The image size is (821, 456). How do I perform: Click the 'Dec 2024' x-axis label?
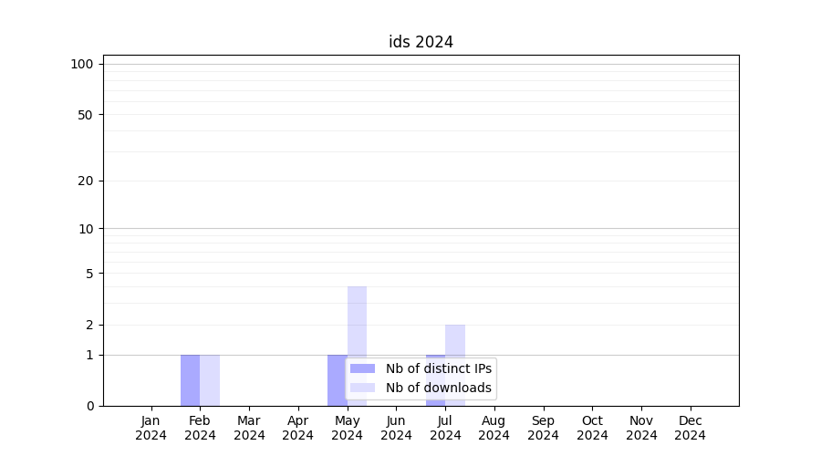(x=690, y=428)
